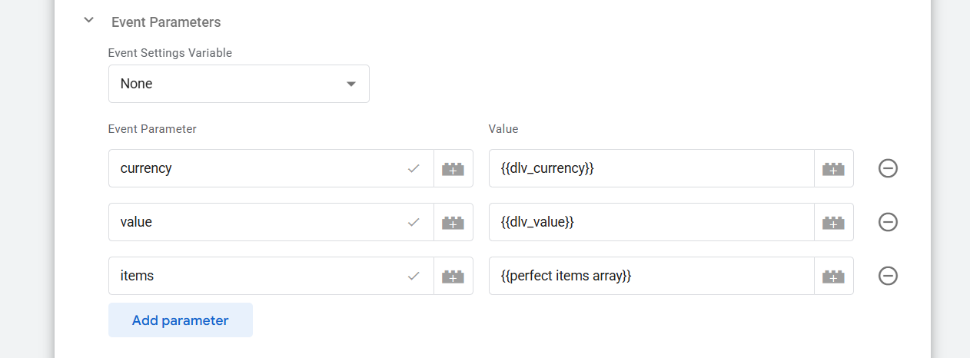Image resolution: width=970 pixels, height=358 pixels.
Task: Open the Event Settings Variable dropdown
Action: [238, 84]
